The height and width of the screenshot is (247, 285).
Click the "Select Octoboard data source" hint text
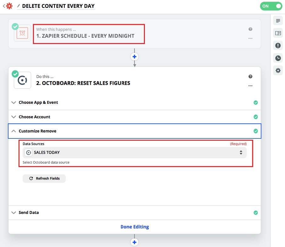point(46,162)
